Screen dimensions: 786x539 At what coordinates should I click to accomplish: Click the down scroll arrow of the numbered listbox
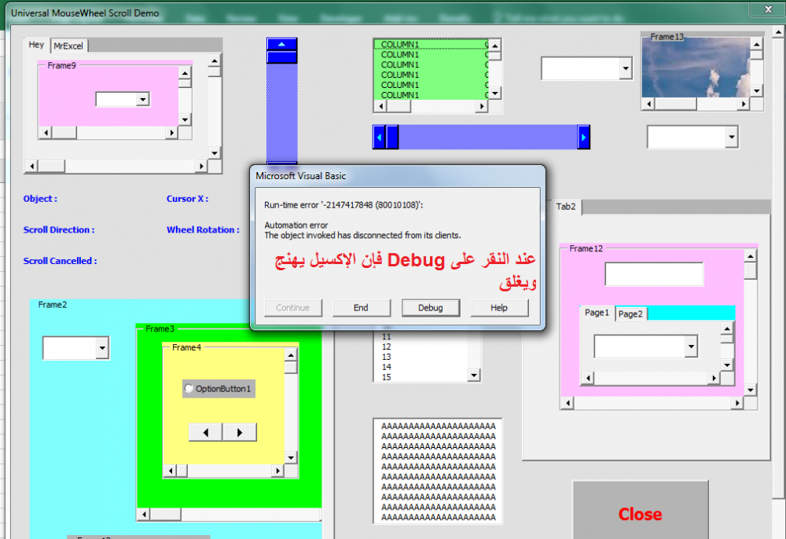coord(474,375)
